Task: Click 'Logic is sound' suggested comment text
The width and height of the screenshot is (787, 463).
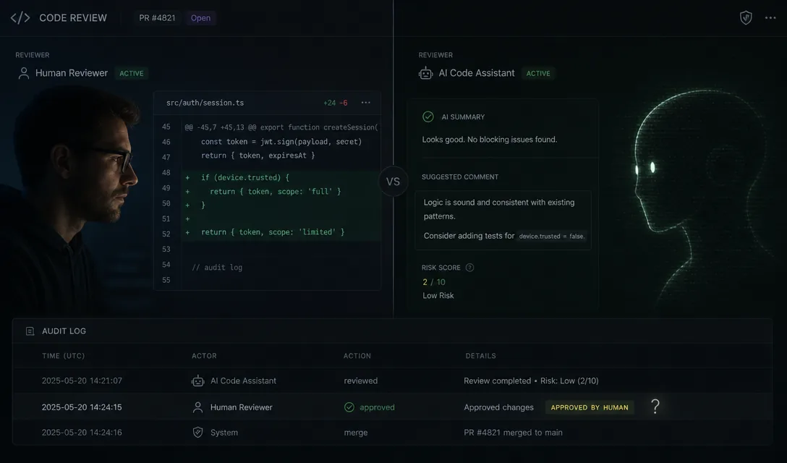Action: click(499, 209)
